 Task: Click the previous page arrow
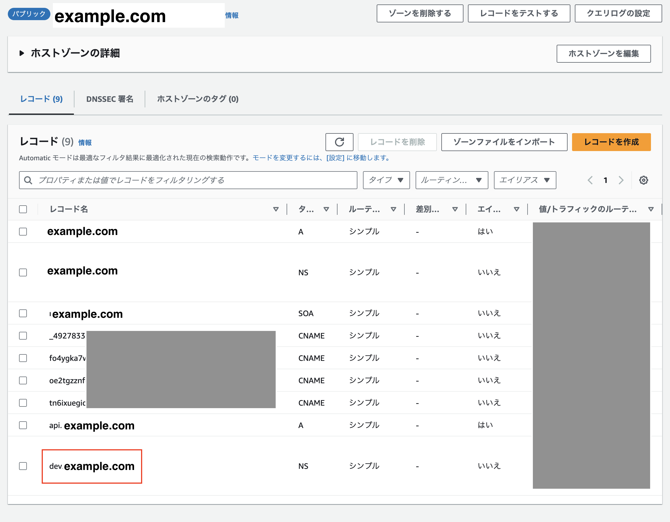click(590, 180)
